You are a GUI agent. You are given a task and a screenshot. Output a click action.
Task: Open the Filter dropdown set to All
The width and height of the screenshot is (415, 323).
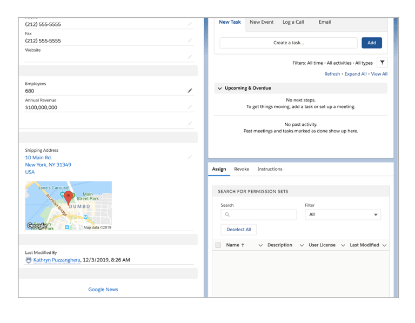coord(343,214)
